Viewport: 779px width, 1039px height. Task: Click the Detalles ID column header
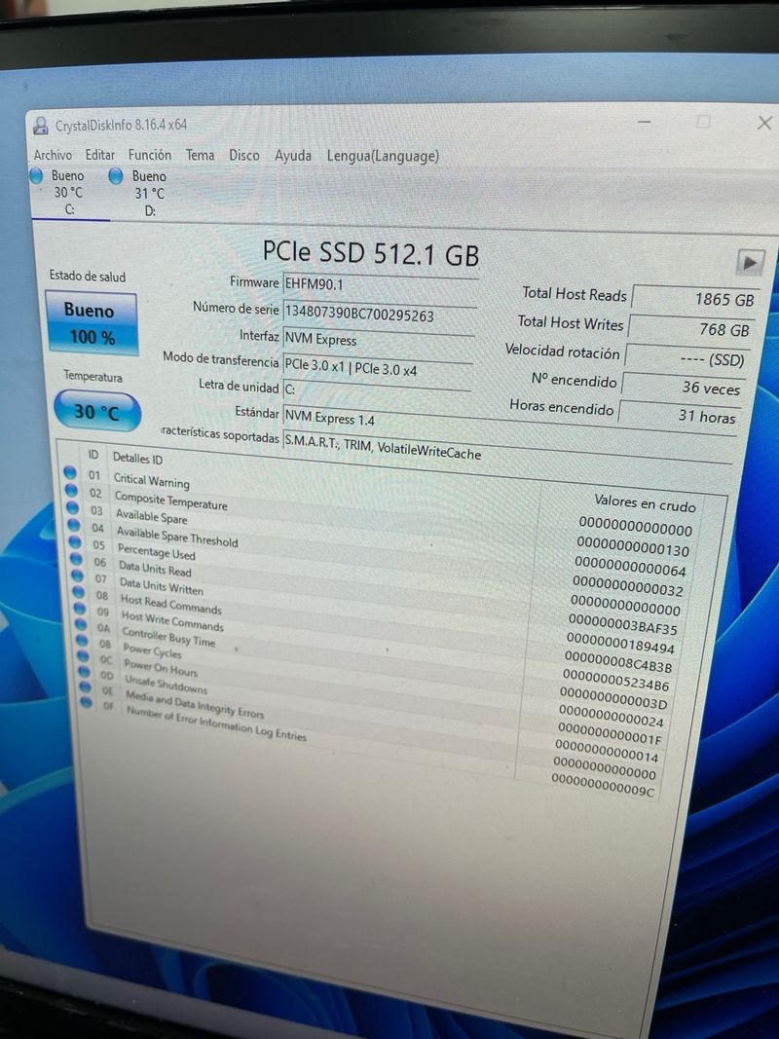(x=137, y=458)
